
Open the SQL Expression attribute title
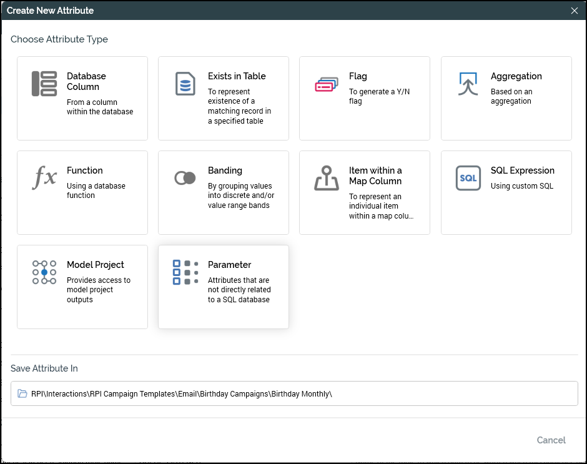522,170
